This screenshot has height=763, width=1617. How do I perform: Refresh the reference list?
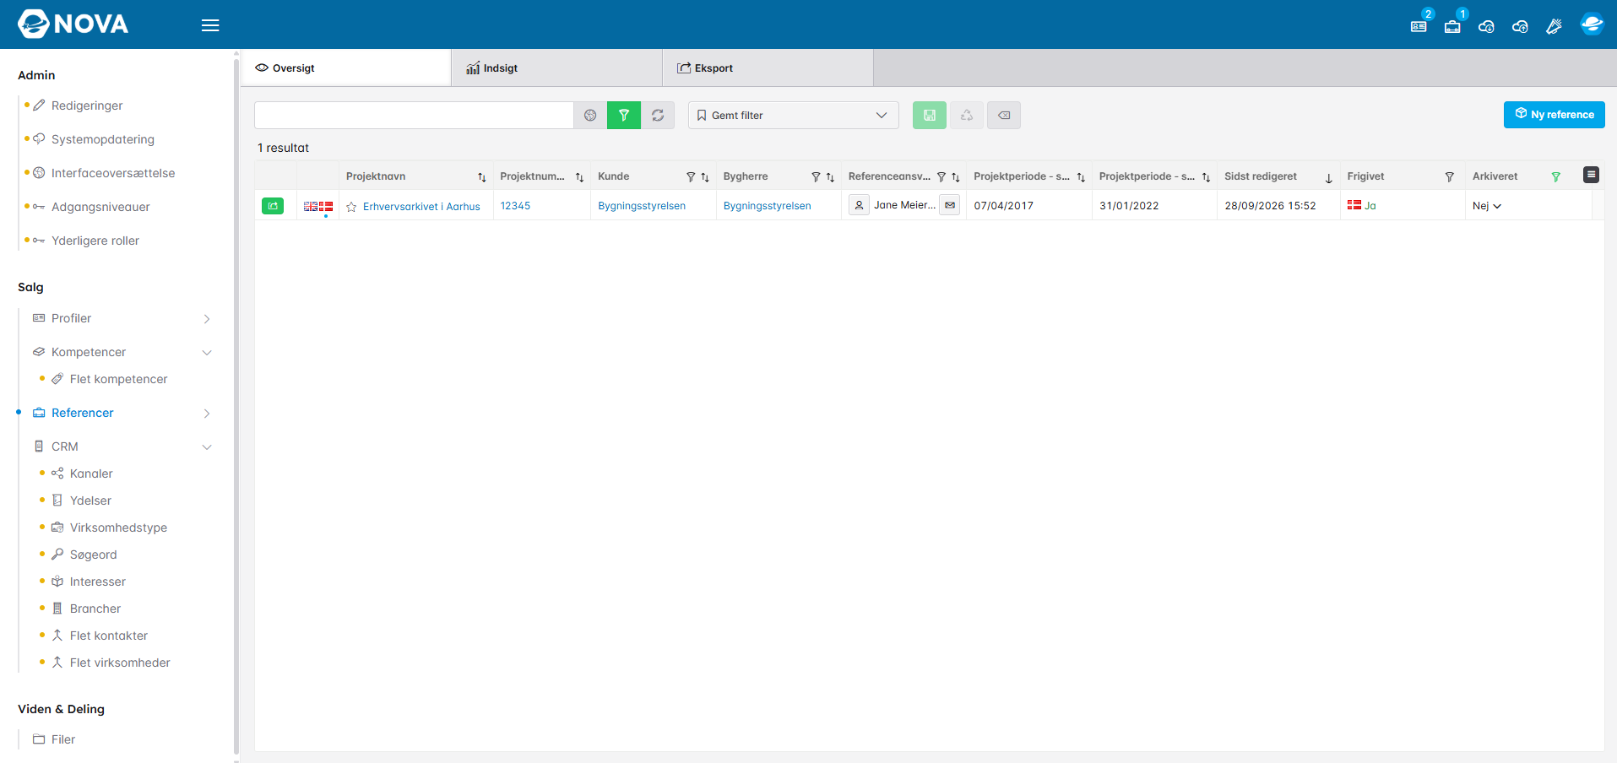click(x=658, y=115)
